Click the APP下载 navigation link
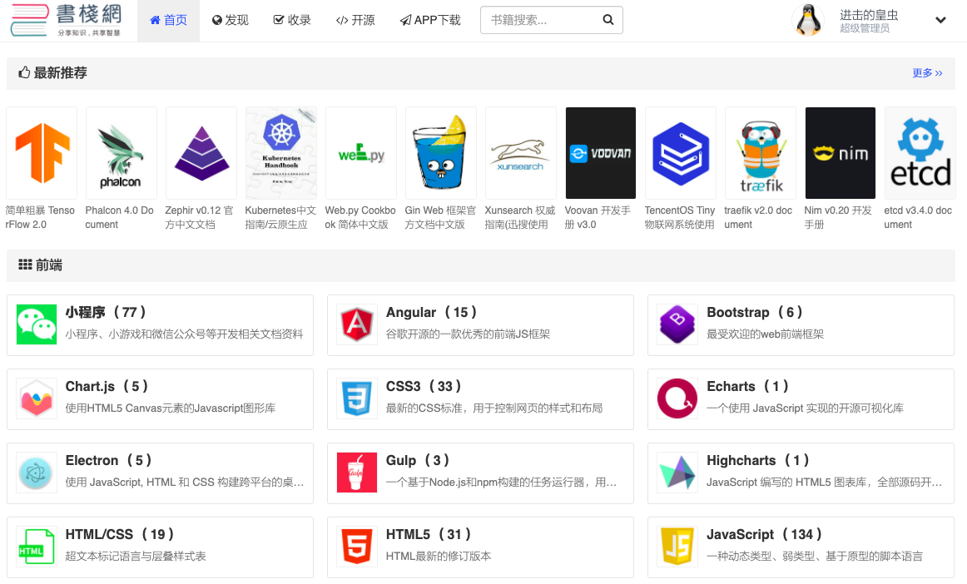The width and height of the screenshot is (967, 584). [430, 20]
